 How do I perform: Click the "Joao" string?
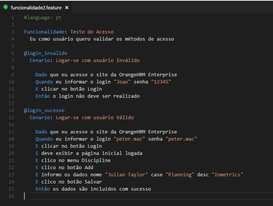[122, 82]
